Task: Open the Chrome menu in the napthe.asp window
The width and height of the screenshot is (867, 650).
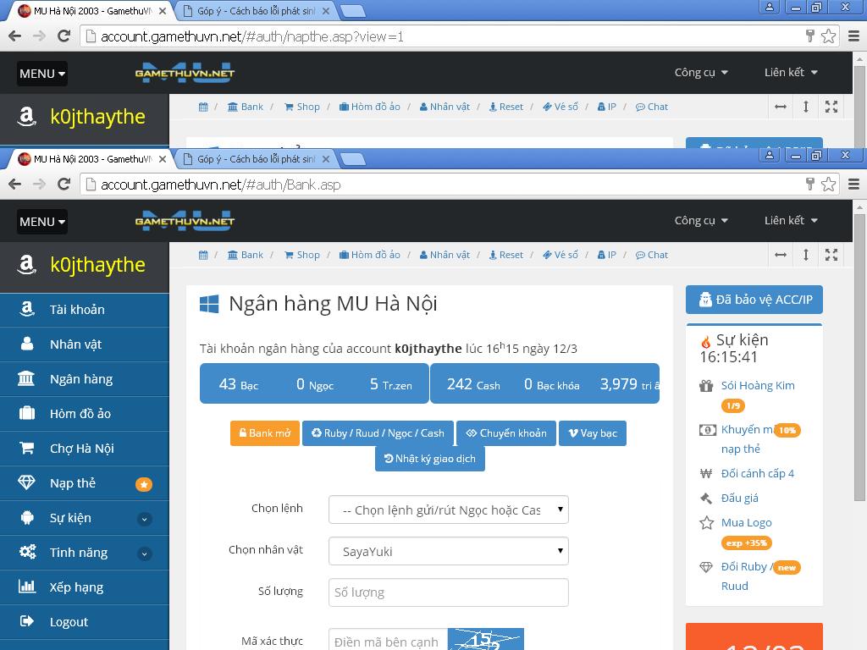Action: pos(853,36)
